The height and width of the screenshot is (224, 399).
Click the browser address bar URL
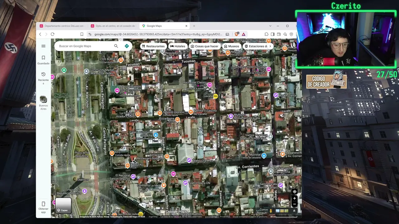(158, 34)
